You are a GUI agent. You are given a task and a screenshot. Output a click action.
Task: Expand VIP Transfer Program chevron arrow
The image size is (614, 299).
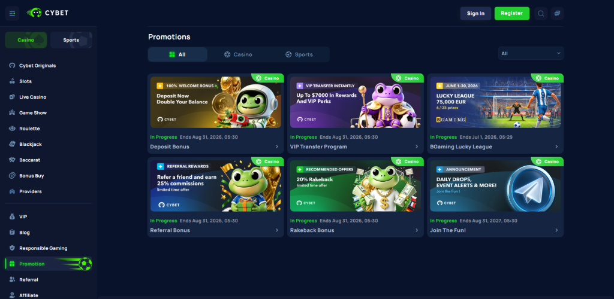417,147
